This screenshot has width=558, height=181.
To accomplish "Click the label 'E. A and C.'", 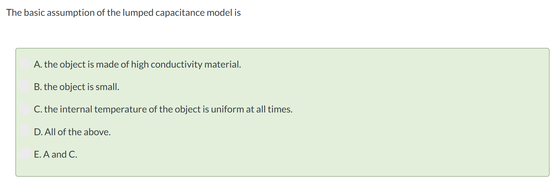I will click(55, 154).
